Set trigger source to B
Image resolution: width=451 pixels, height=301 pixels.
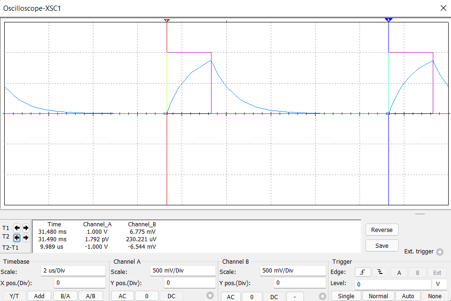pos(417,273)
